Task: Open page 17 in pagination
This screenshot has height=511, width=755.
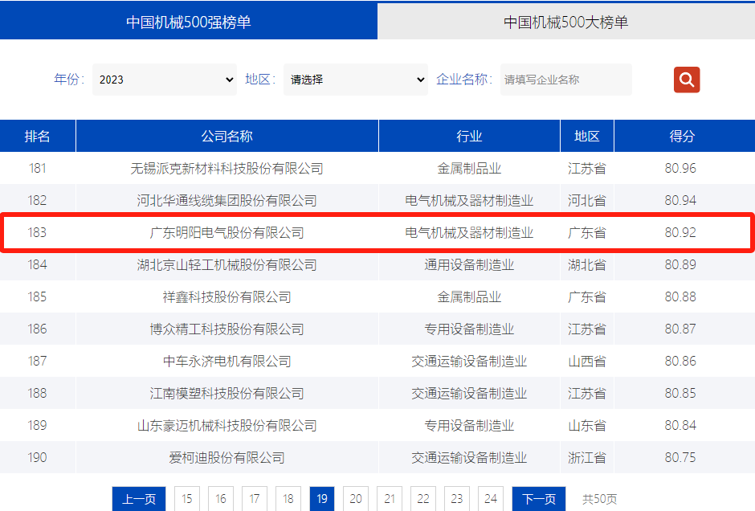Action: point(255,498)
